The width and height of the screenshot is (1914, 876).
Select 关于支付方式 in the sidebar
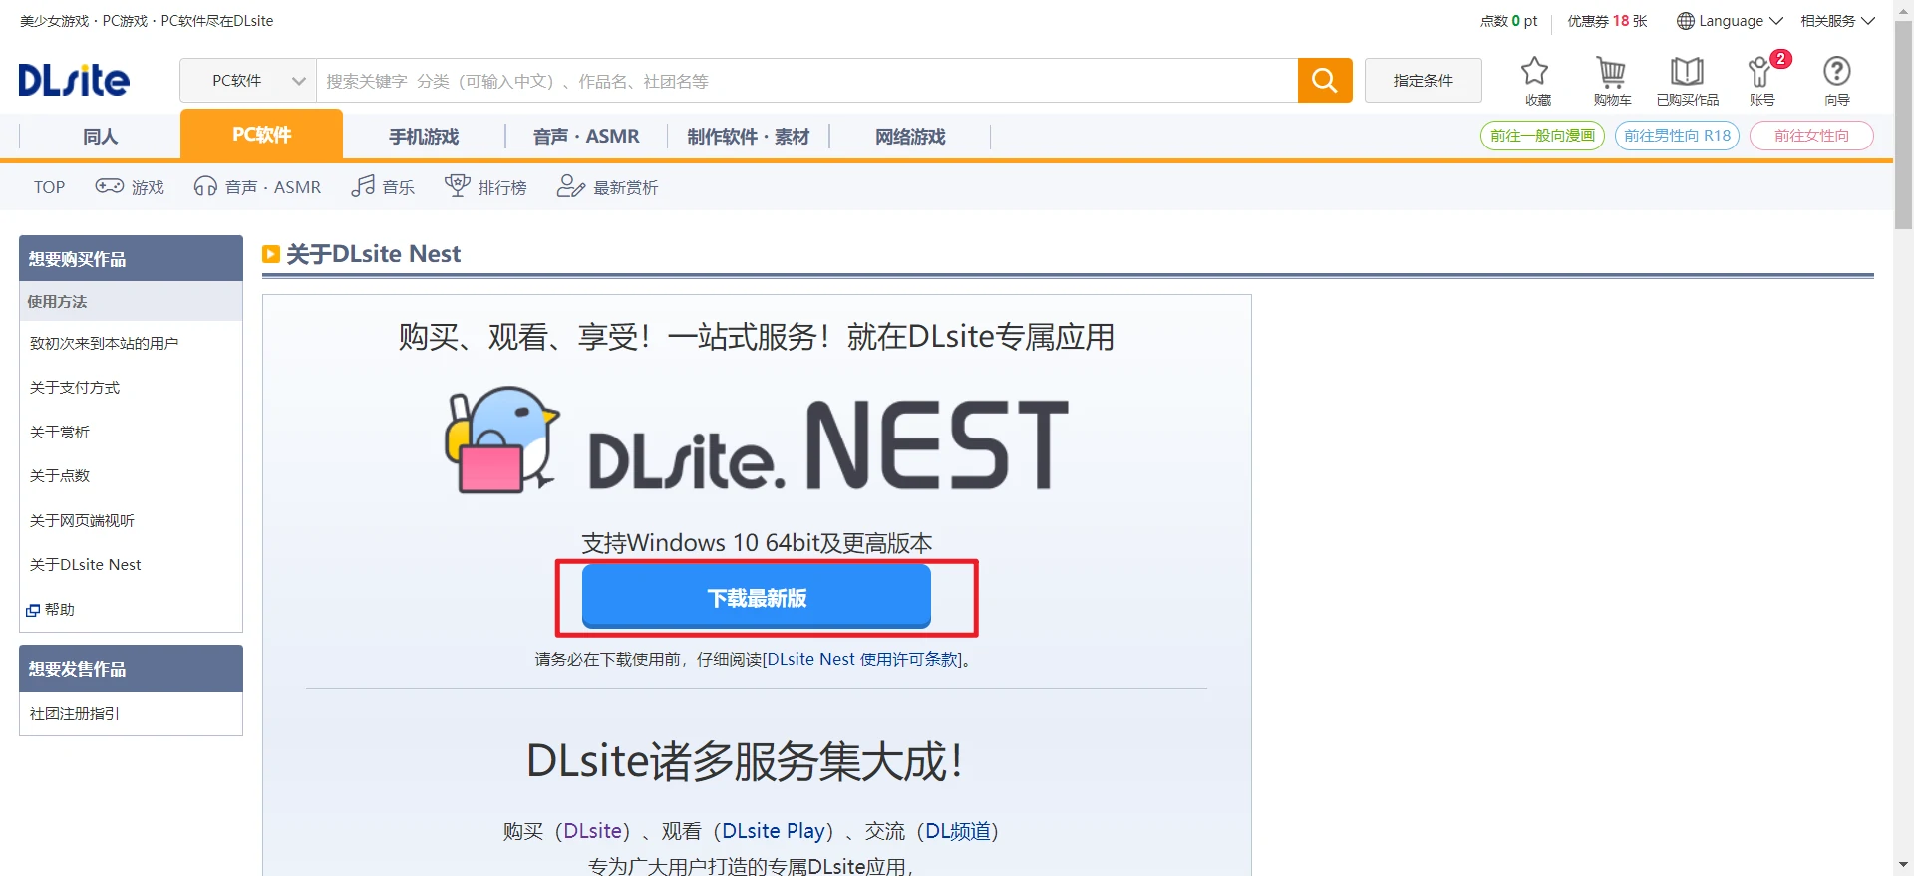[x=75, y=388]
